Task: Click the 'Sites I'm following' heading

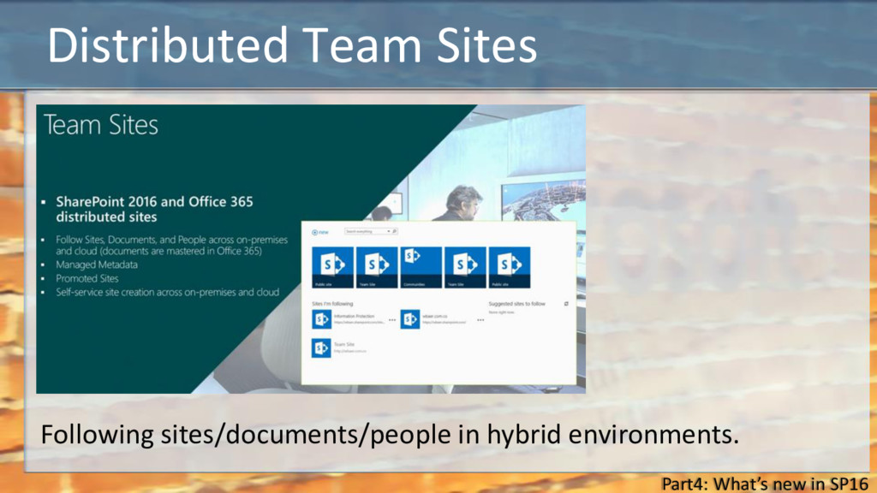Action: (332, 304)
